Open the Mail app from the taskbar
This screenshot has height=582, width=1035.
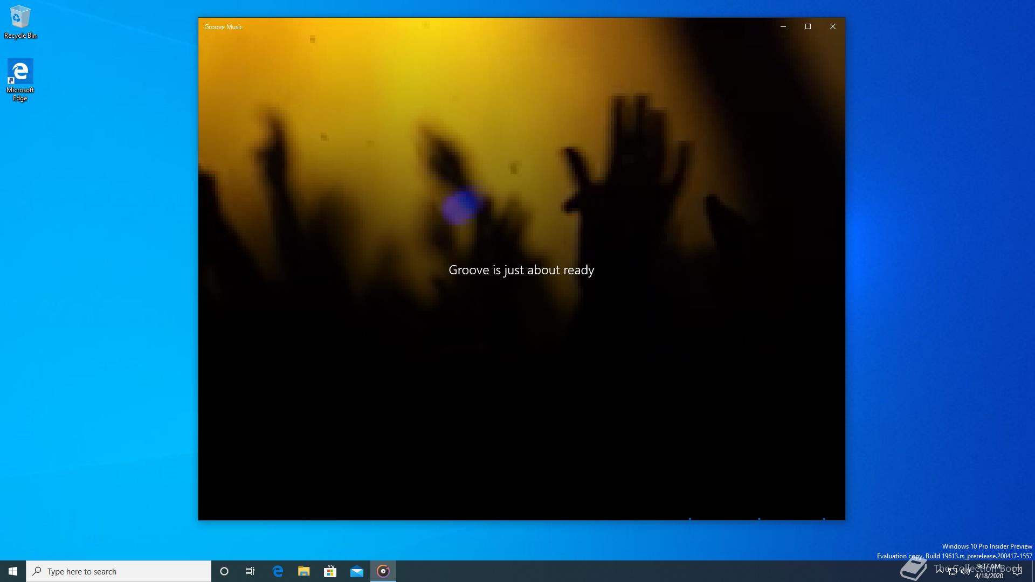[x=357, y=571]
